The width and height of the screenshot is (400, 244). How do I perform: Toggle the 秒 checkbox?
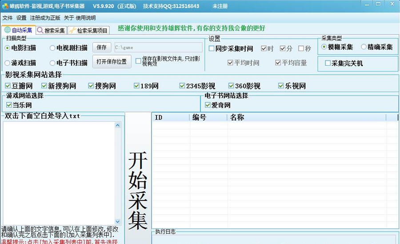pyautogui.click(x=301, y=48)
